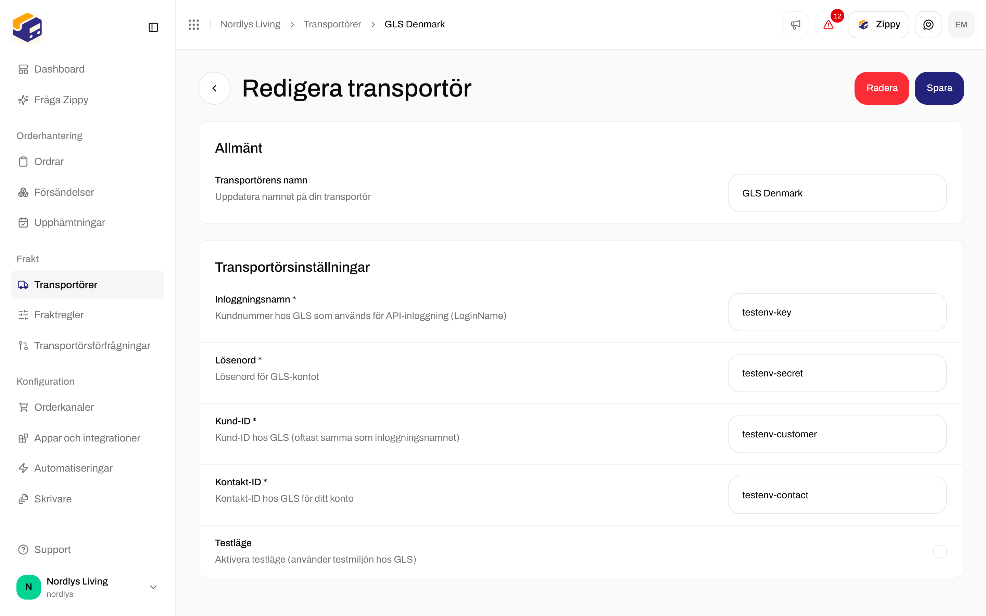Click the Spara button
The width and height of the screenshot is (986, 616).
[939, 88]
